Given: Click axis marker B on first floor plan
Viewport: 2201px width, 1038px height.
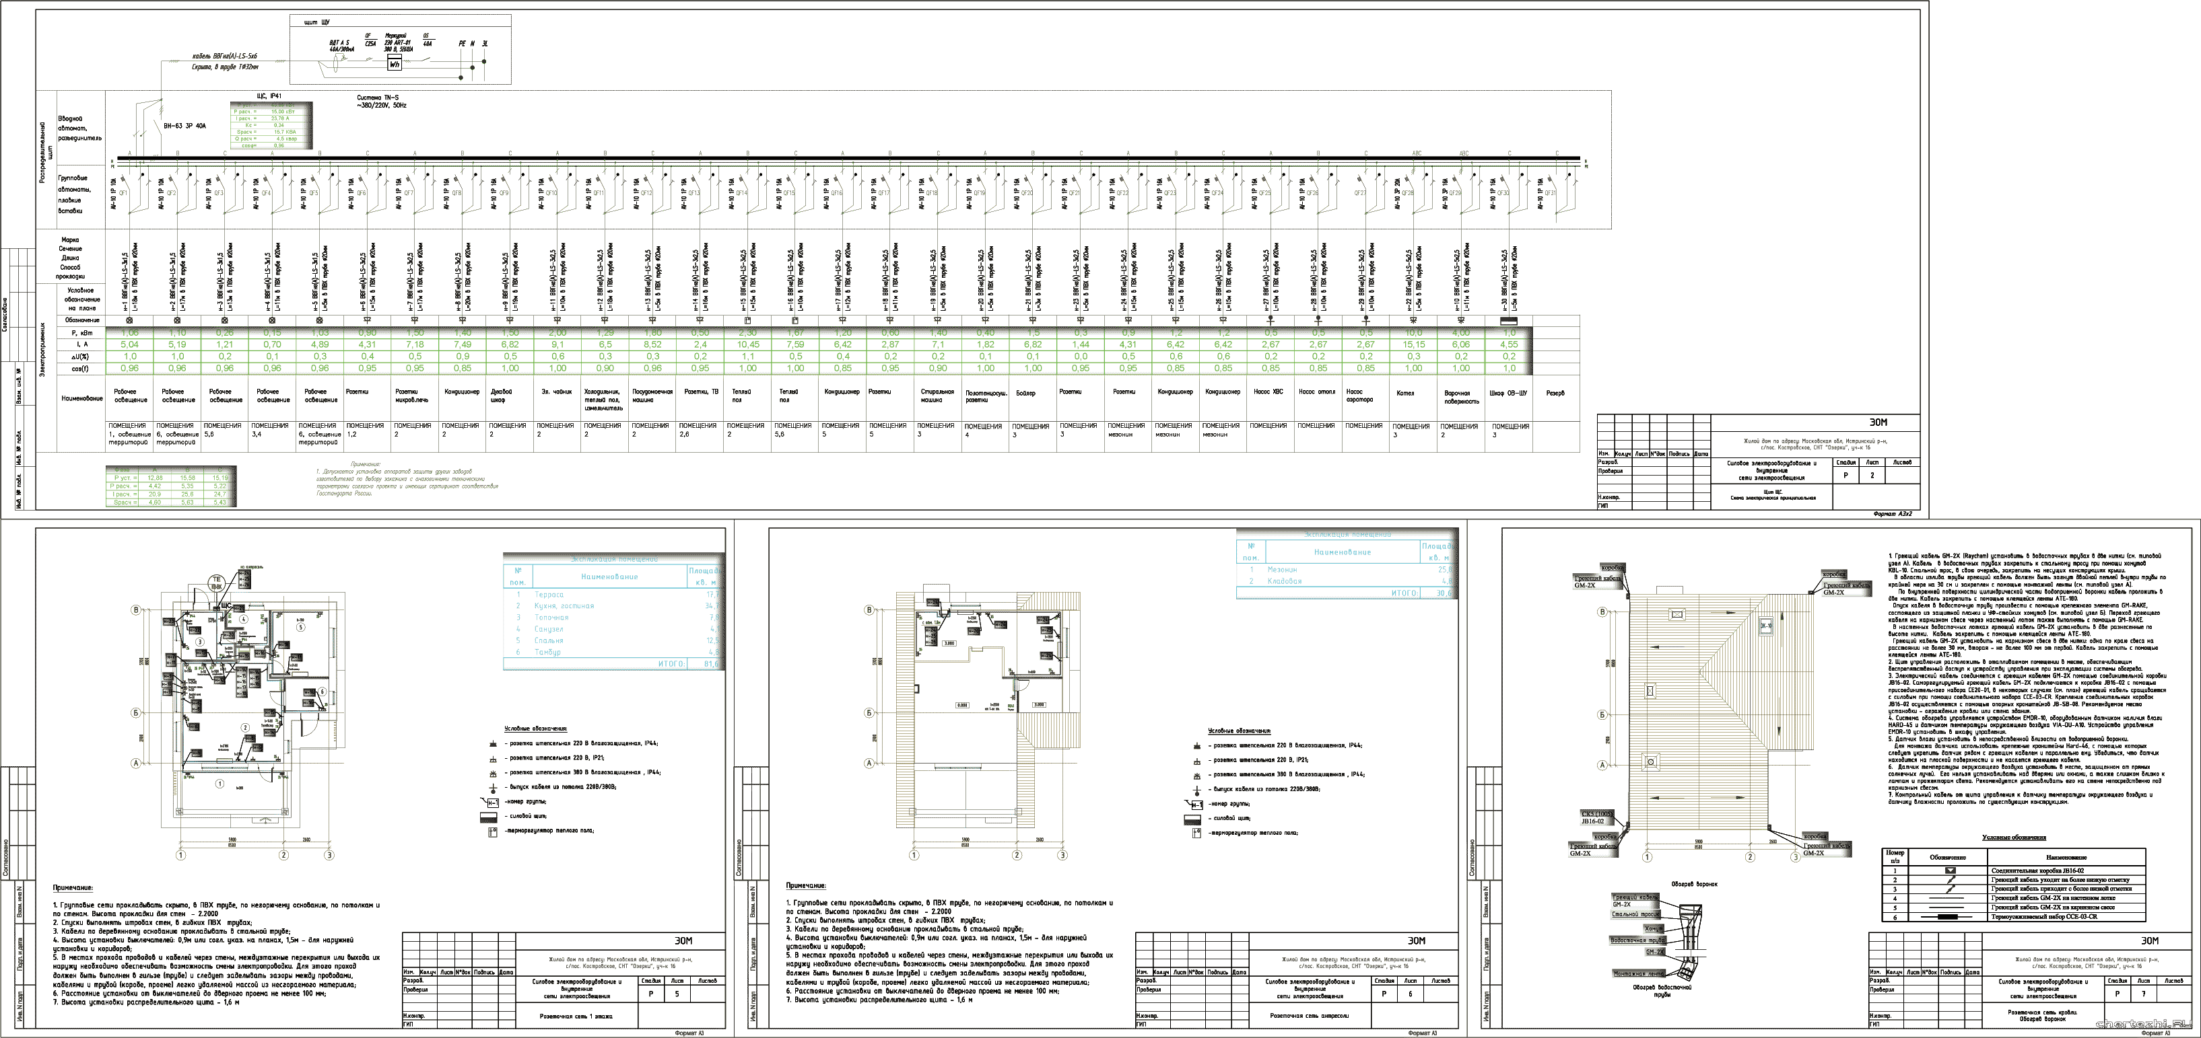Looking at the screenshot, I should [x=135, y=609].
